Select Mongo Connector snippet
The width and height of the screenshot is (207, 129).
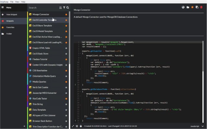pos(48,14)
